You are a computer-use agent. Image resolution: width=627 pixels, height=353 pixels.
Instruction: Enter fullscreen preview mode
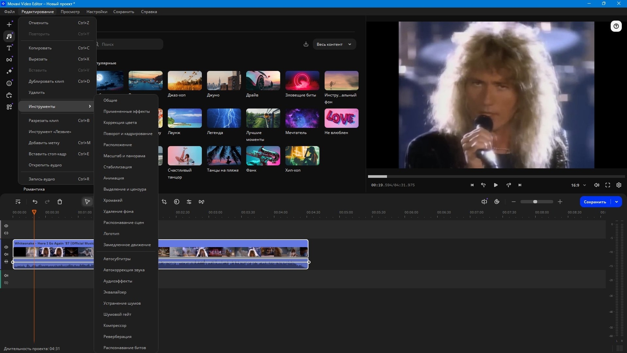(x=608, y=185)
